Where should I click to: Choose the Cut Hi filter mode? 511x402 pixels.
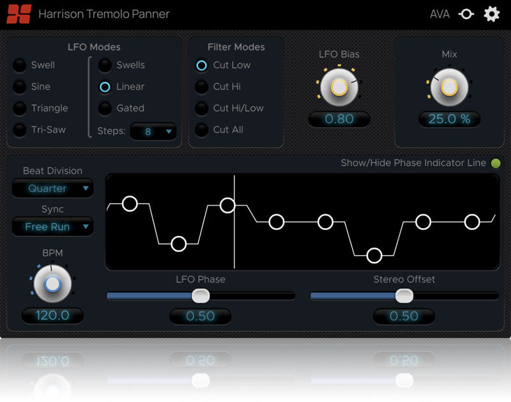point(201,87)
